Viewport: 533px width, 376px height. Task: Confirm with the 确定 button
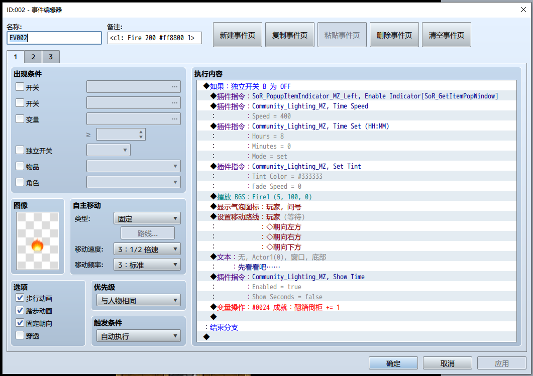tap(393, 363)
